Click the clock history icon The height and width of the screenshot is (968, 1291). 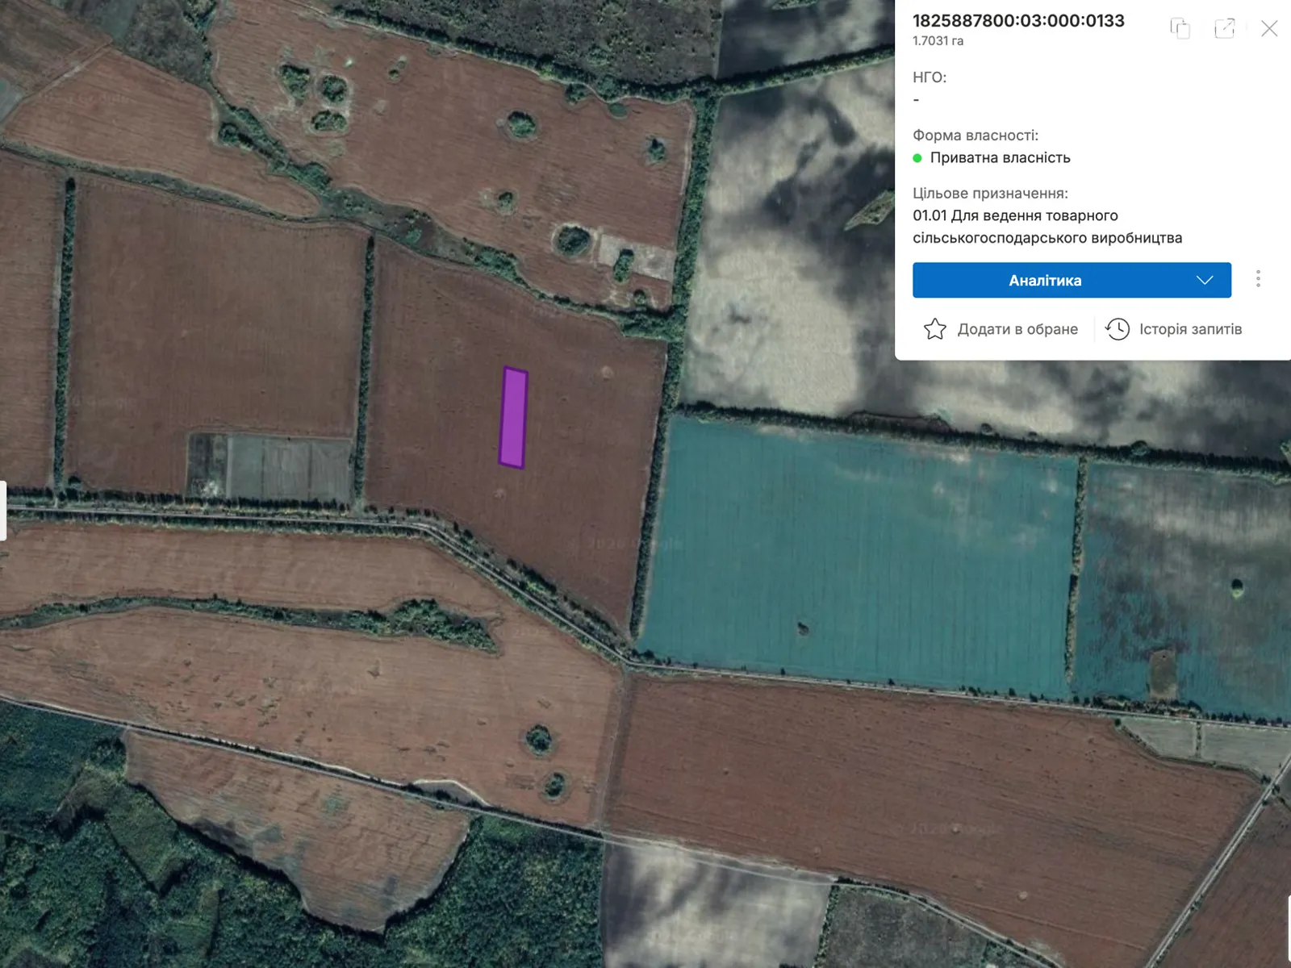coord(1118,329)
